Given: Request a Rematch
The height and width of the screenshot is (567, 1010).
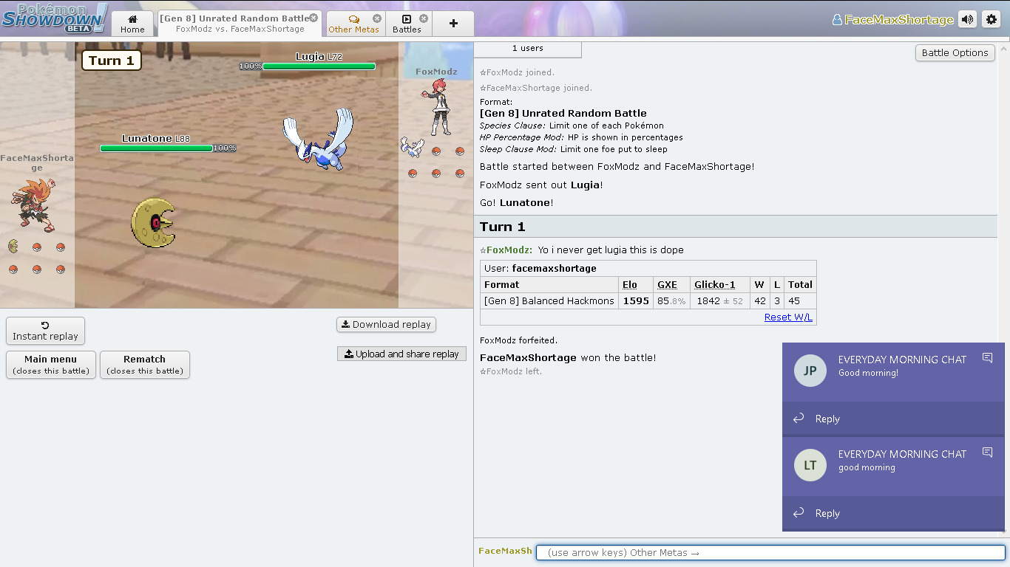Looking at the screenshot, I should [145, 365].
